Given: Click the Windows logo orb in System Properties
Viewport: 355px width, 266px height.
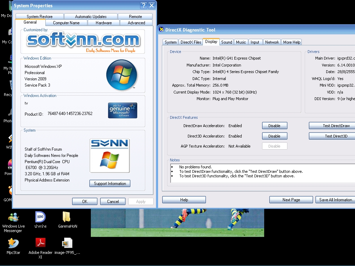Looking at the screenshot, I should (x=122, y=75).
